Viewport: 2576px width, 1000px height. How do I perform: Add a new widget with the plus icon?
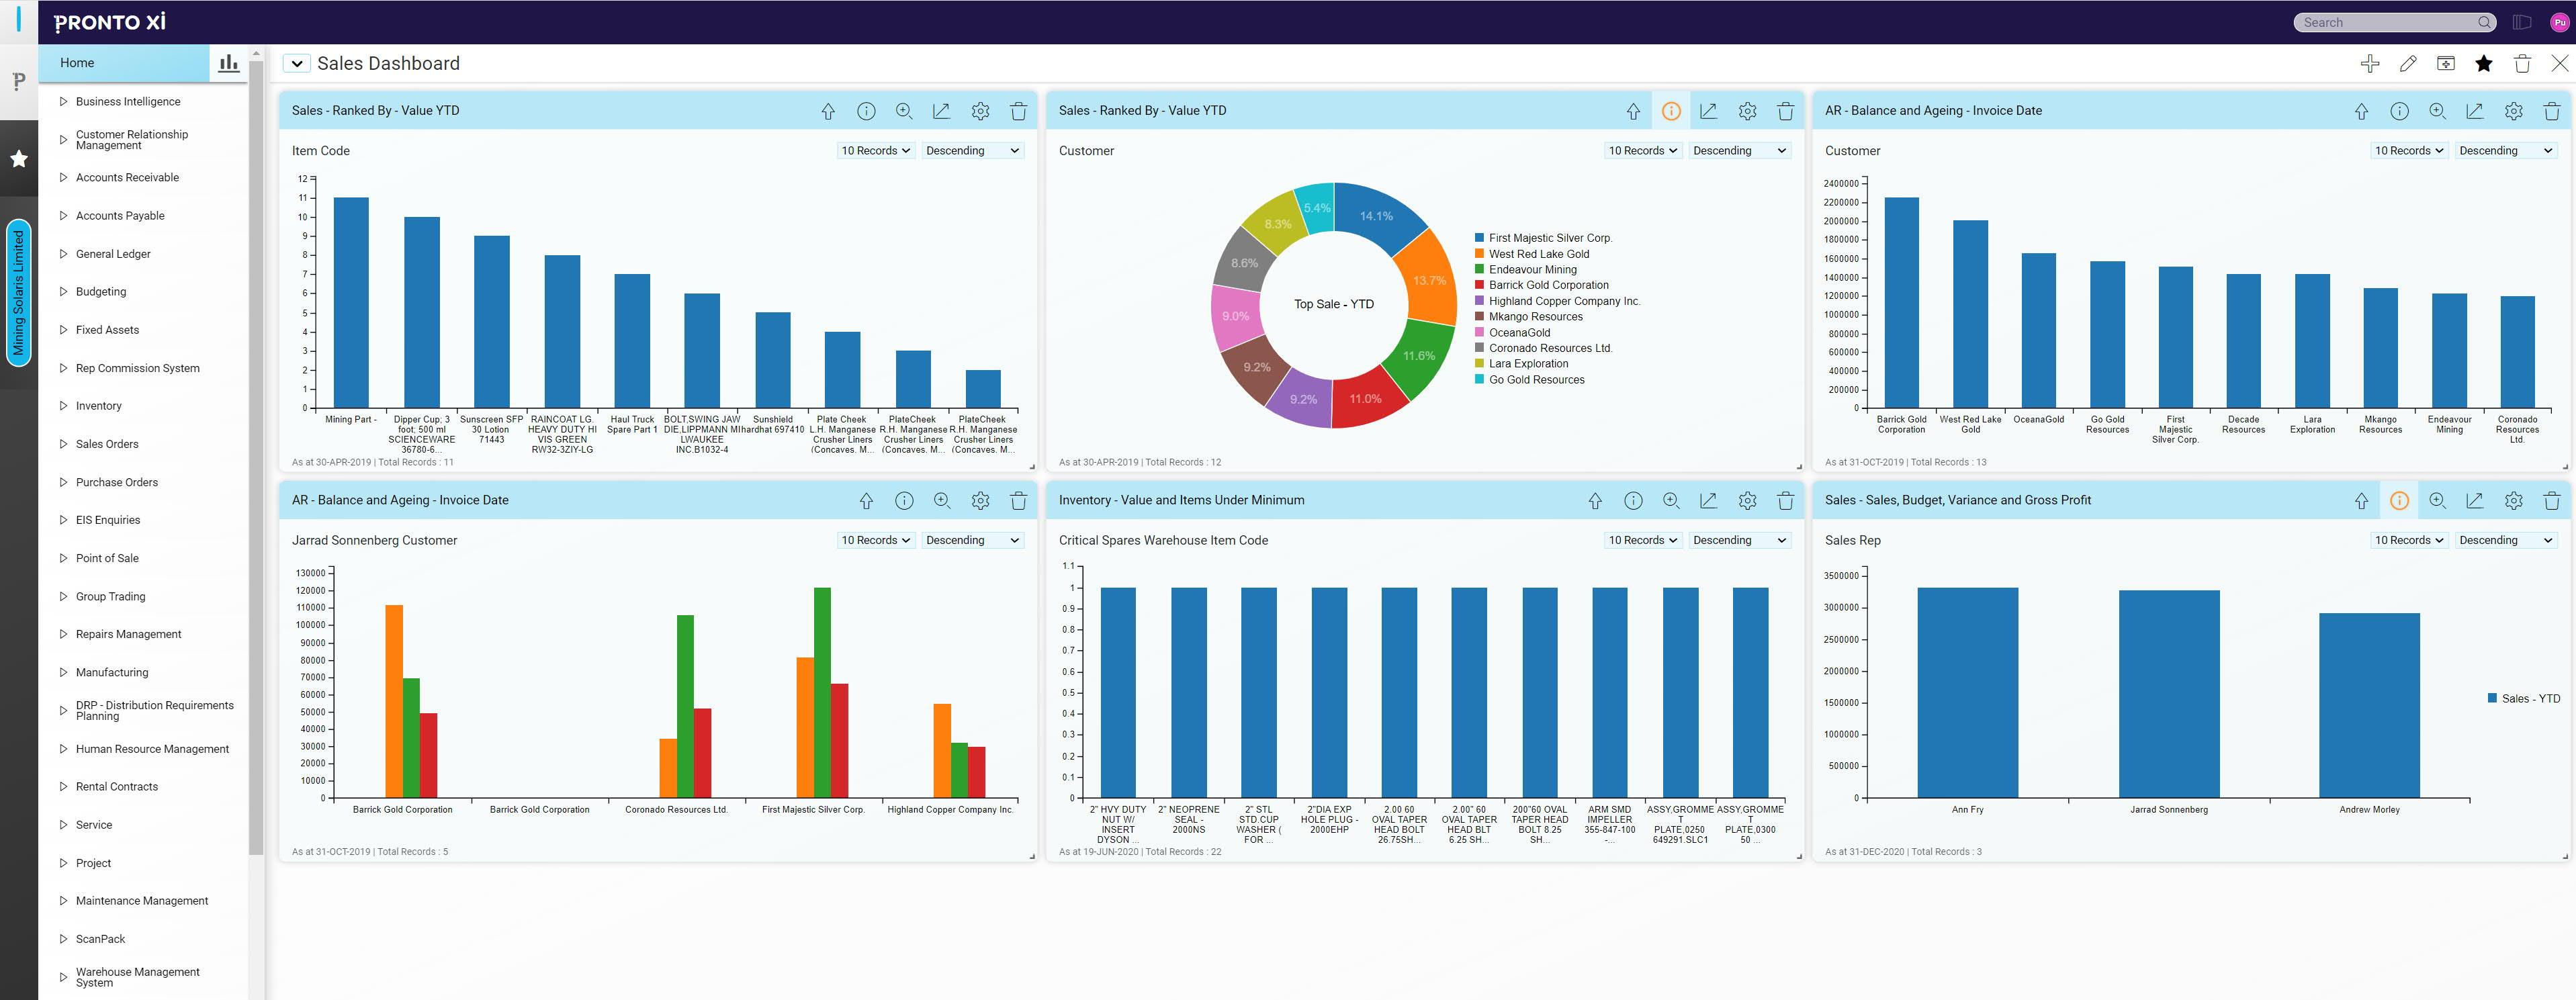click(2369, 64)
